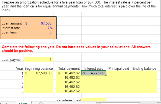Click the 'Interest paid' column header
The image size is (161, 104).
[94, 68]
